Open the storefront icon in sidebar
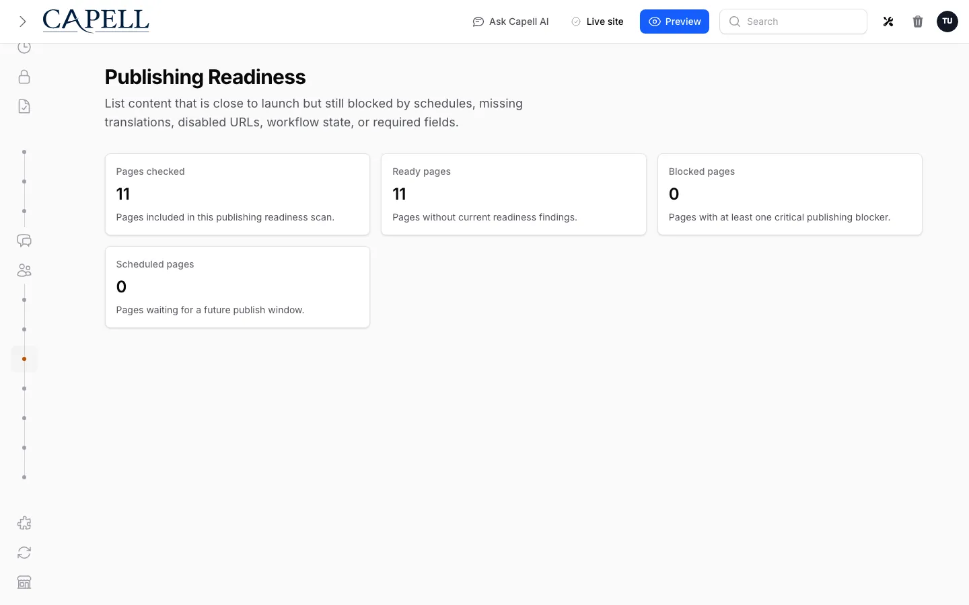This screenshot has width=969, height=605. tap(24, 582)
